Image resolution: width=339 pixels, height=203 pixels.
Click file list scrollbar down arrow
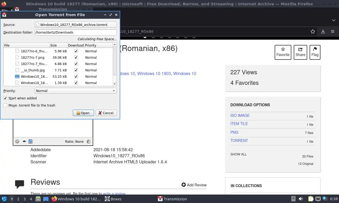coord(115,84)
